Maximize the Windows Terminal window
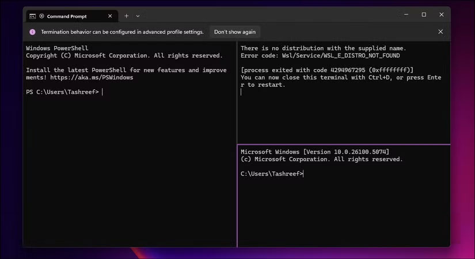The height and width of the screenshot is (259, 475). click(424, 14)
